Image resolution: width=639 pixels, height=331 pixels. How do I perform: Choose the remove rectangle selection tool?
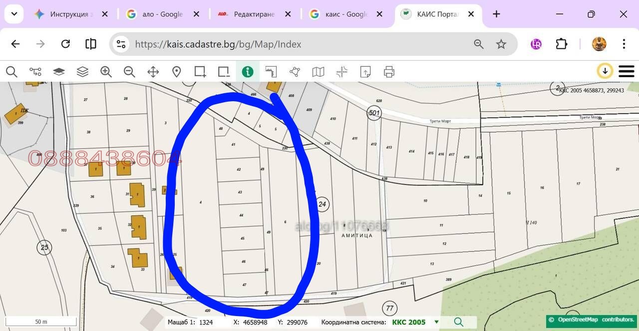pyautogui.click(x=224, y=72)
